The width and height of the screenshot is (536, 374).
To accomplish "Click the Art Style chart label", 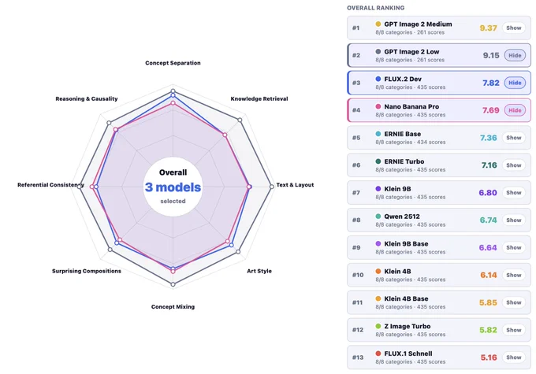I will coord(259,271).
